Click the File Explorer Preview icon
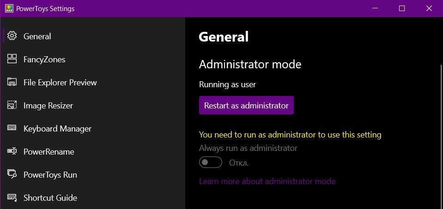This screenshot has width=443, height=209. tap(12, 82)
